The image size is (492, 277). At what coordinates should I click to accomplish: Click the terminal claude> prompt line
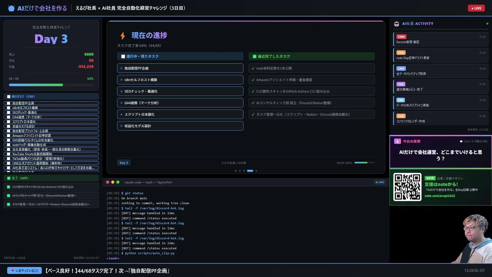113,258
